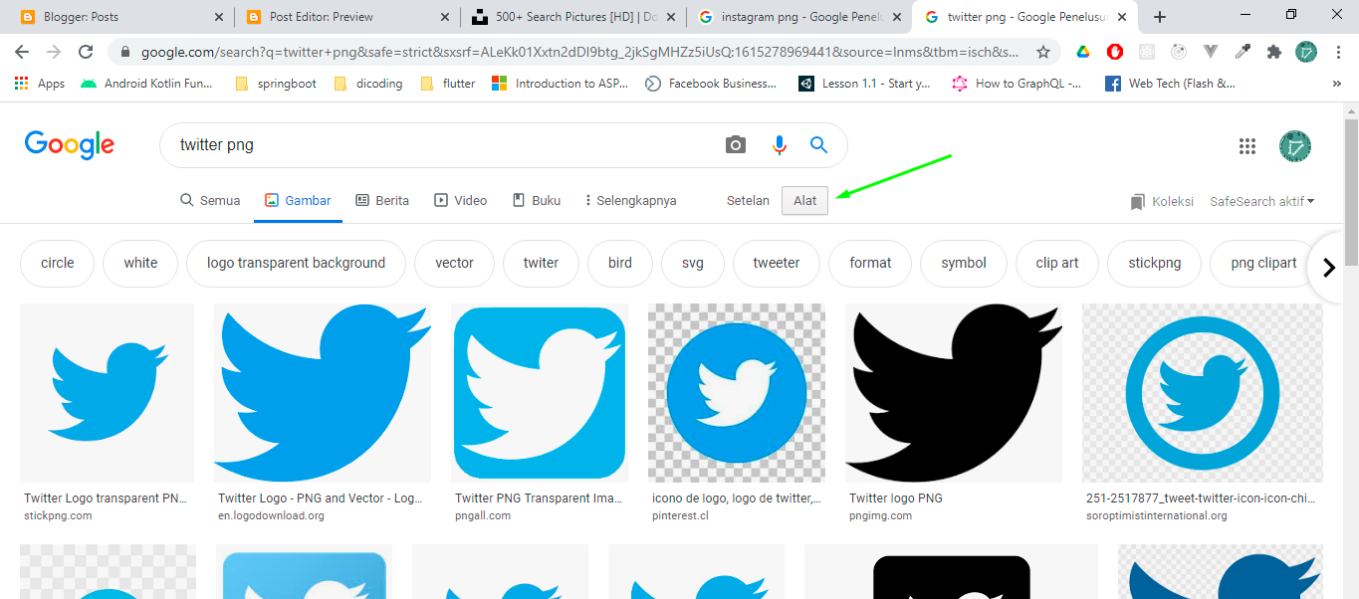Open the pinterest.cl circular Twitter icon image
The width and height of the screenshot is (1359, 599).
[x=737, y=393]
